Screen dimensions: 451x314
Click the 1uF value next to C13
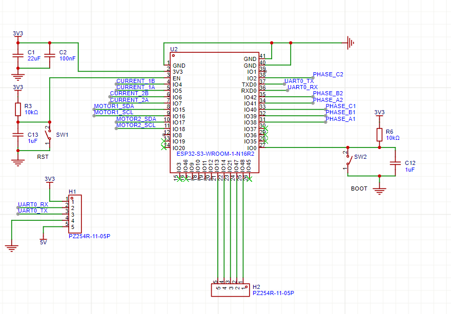32,141
